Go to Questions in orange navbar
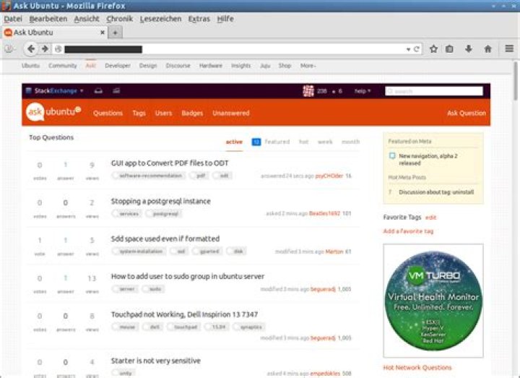Screen dimensions: 520x378 tap(108, 113)
